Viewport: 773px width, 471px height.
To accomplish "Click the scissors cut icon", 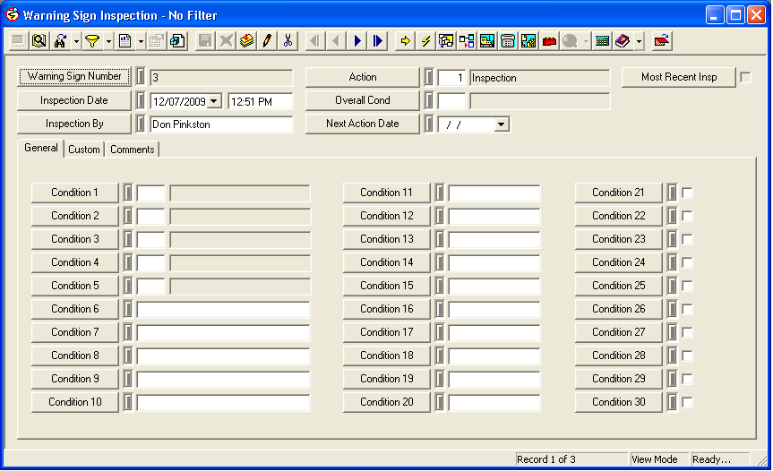I will [x=288, y=40].
